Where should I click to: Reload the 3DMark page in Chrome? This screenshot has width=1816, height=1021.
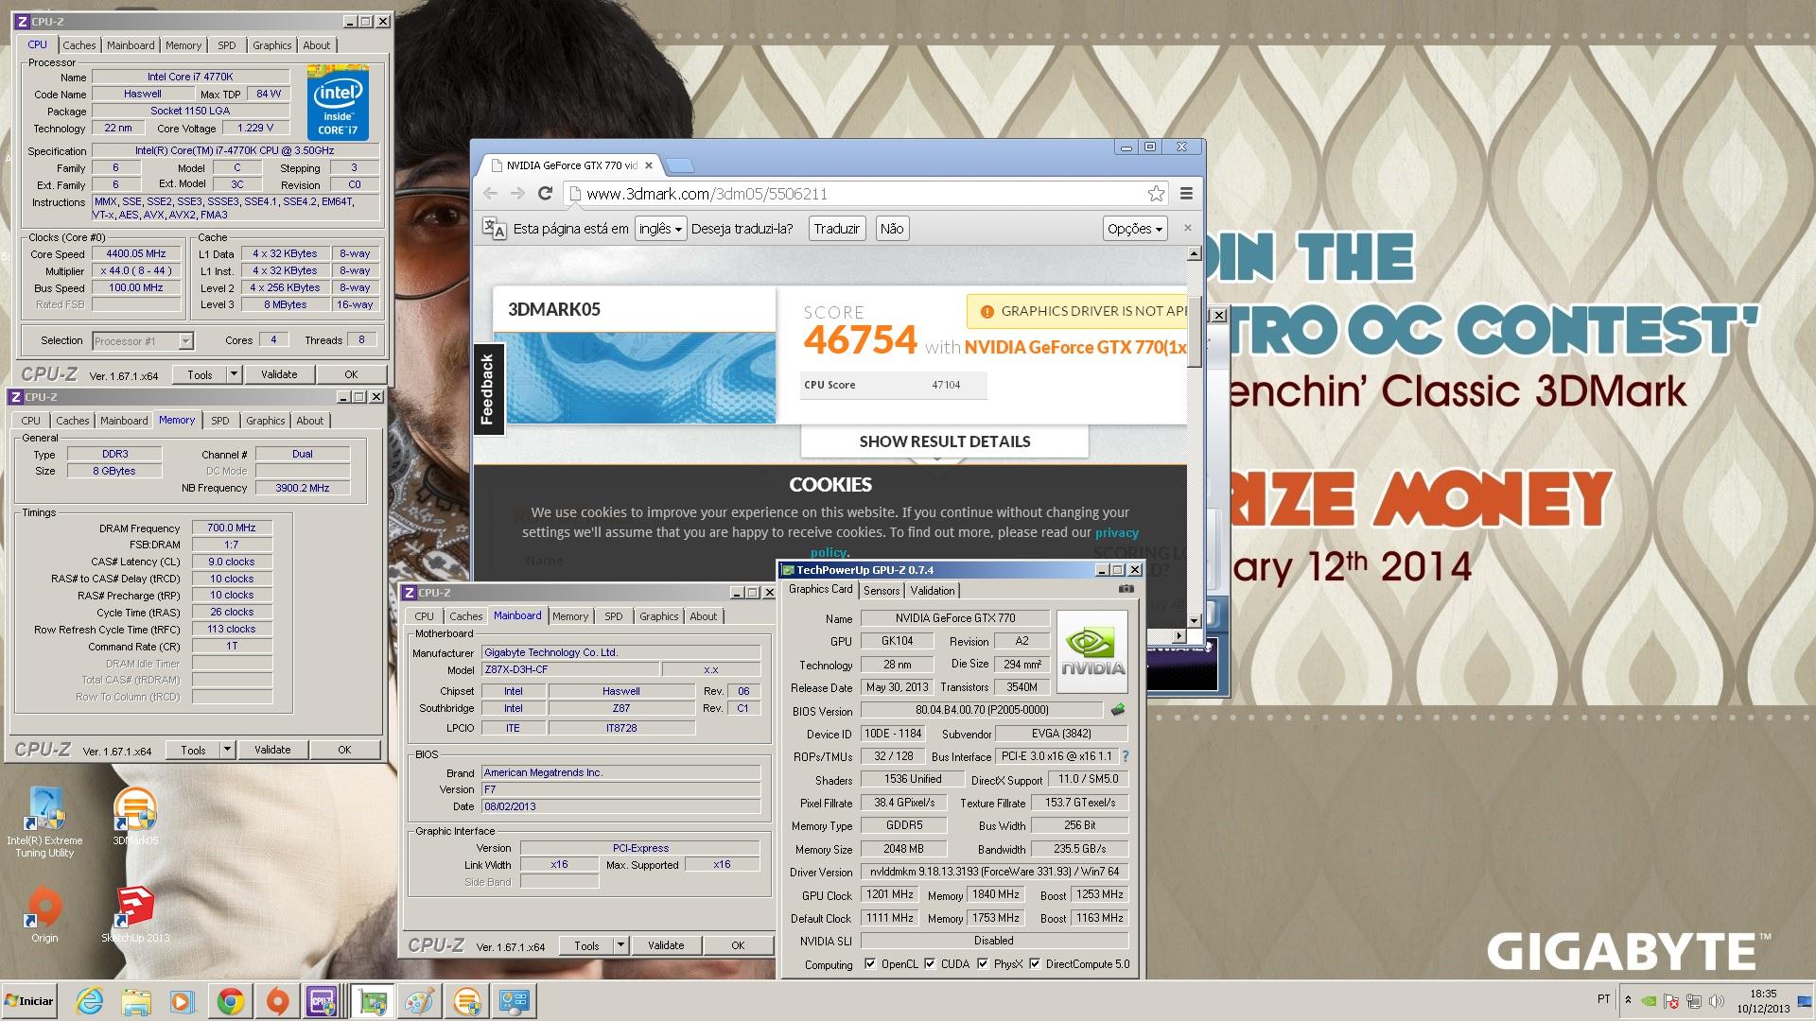click(x=545, y=193)
